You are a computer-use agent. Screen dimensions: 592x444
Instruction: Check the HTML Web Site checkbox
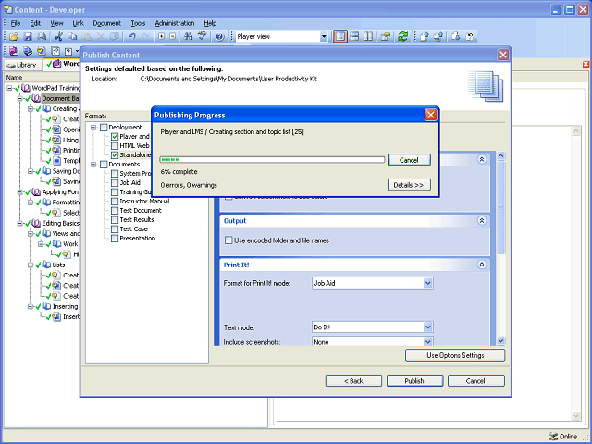pyautogui.click(x=115, y=146)
